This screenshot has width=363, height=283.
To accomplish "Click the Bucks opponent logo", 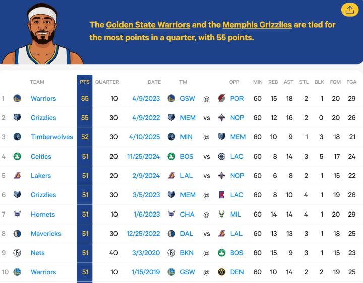I will (x=221, y=214).
